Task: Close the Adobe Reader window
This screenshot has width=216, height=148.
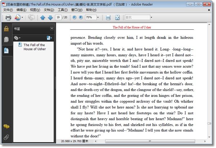Action: (207, 4)
